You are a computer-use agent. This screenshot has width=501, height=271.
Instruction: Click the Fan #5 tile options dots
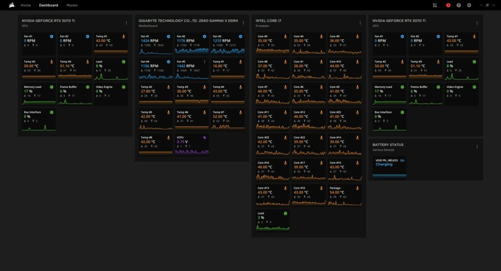coord(205,62)
